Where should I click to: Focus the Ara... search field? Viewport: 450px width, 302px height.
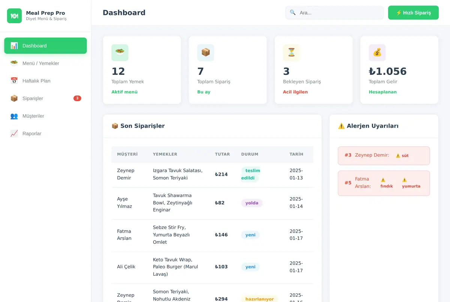point(334,13)
